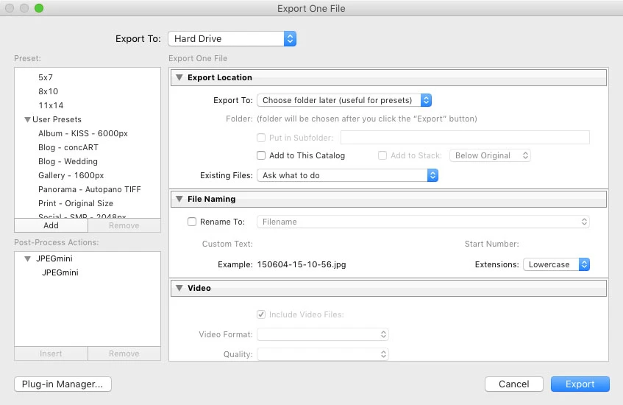
Task: Open the Extensions Lowercase dropdown
Action: tap(556, 264)
